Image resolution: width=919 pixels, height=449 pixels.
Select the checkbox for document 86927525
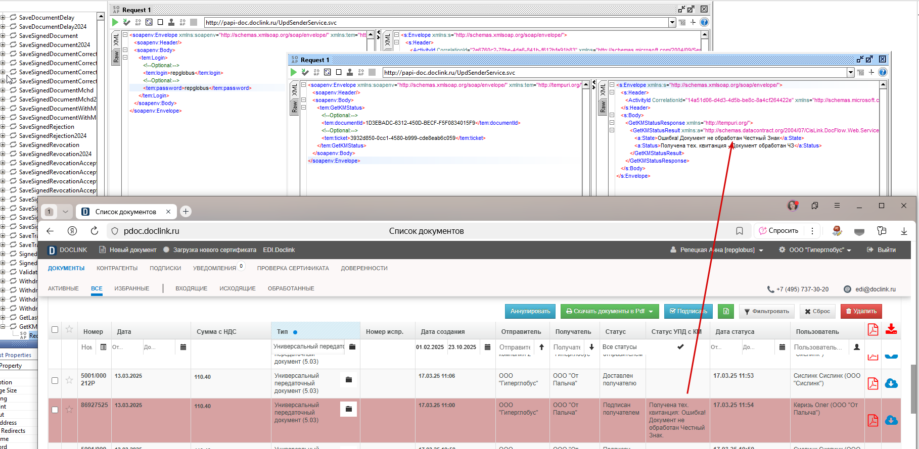[55, 410]
